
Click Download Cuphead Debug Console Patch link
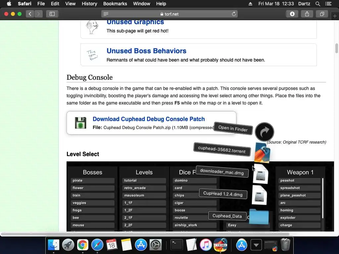click(149, 119)
